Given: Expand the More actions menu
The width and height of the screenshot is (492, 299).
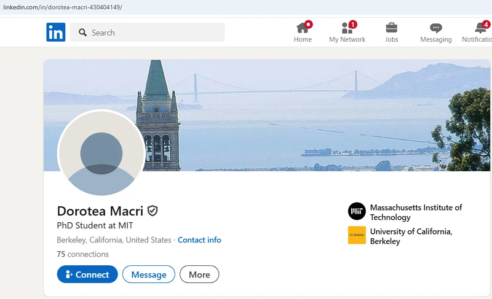Looking at the screenshot, I should click(x=199, y=274).
